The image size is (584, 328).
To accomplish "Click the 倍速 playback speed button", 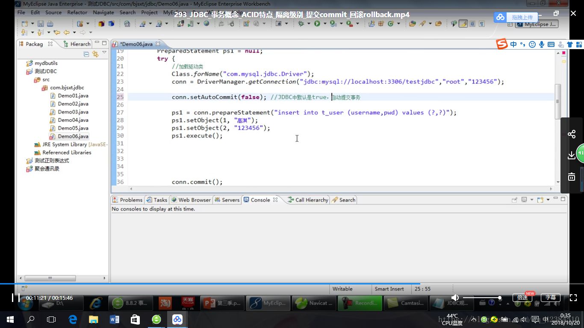I will pyautogui.click(x=522, y=298).
